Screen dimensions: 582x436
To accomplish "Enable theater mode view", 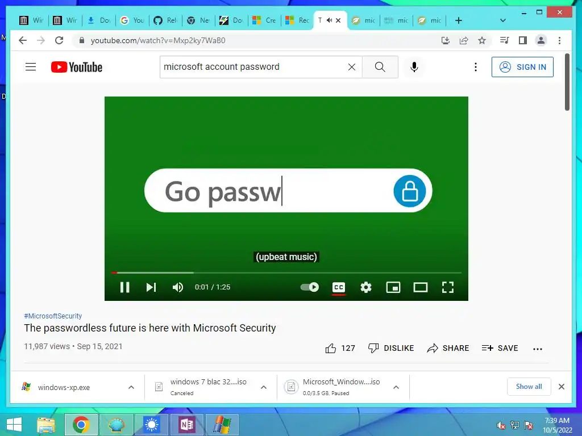I will 421,287.
